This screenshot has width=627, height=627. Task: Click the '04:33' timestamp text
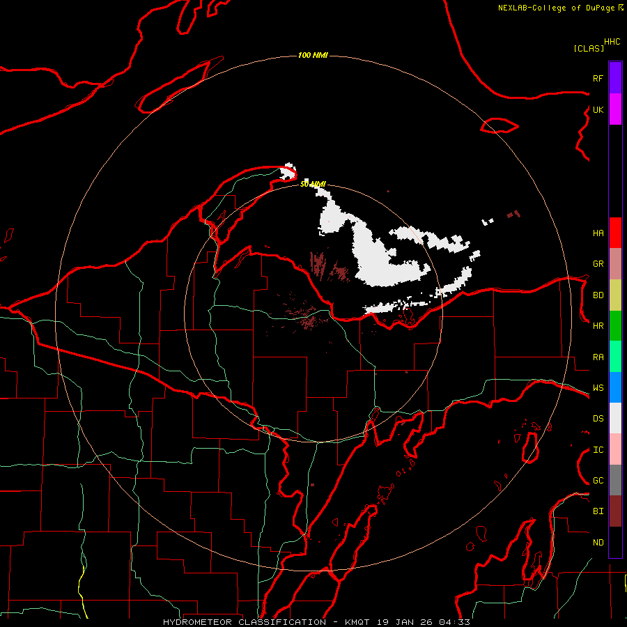[x=454, y=622]
